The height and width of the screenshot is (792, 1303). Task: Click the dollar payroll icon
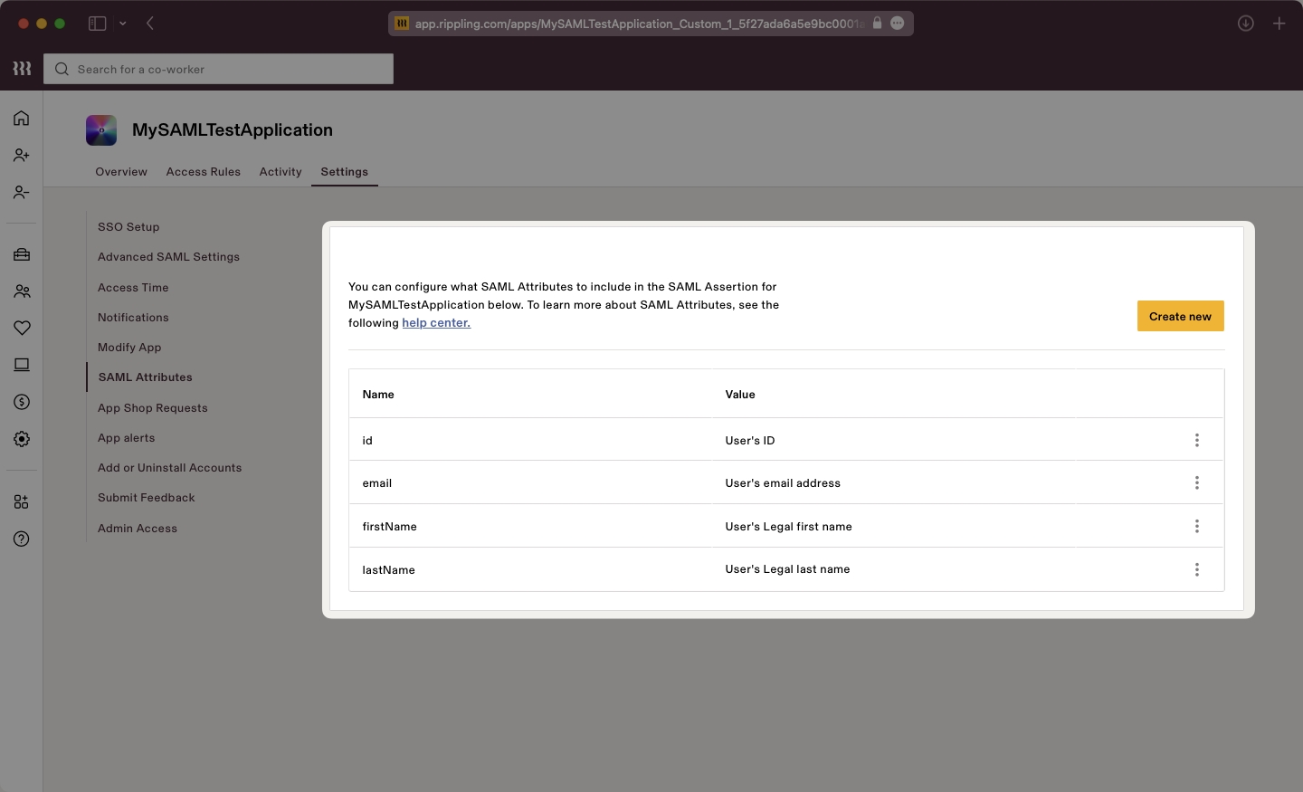(x=21, y=402)
